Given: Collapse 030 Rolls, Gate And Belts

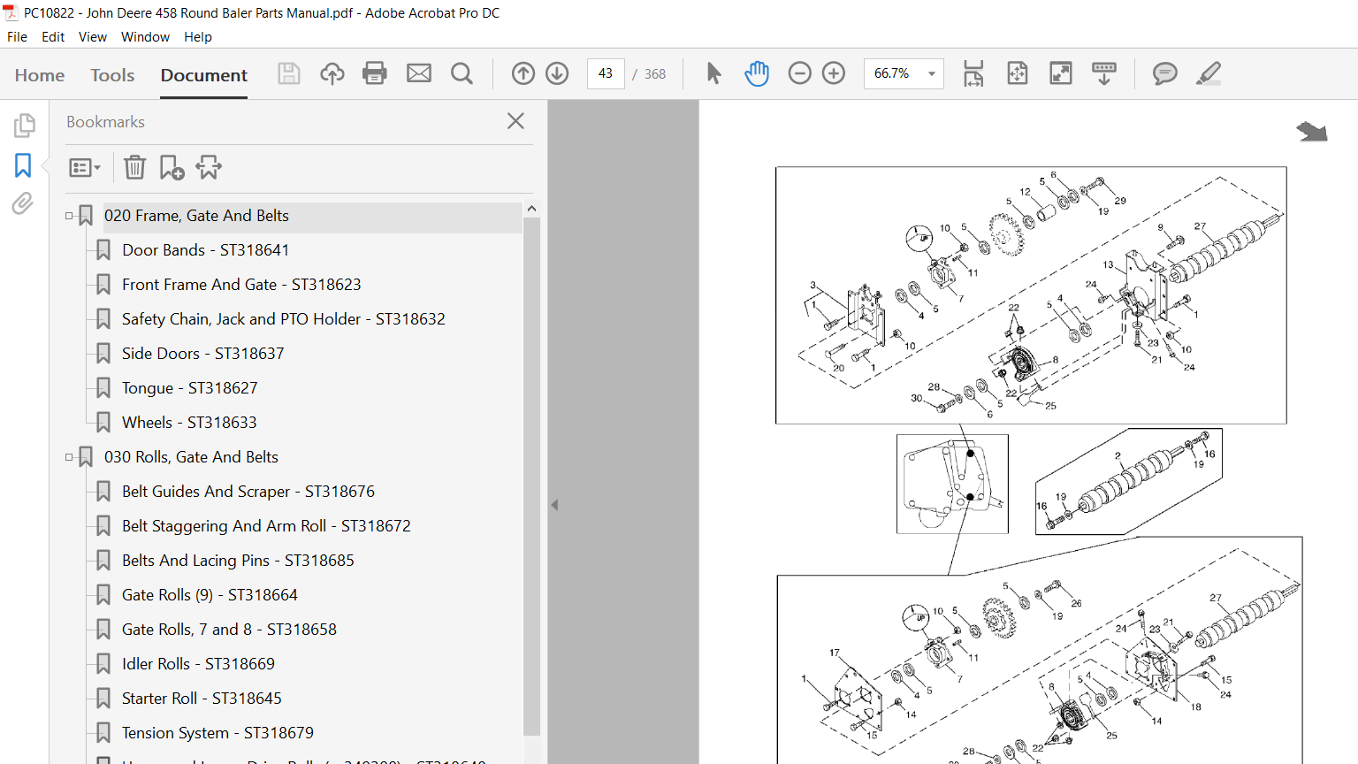Looking at the screenshot, I should 69,457.
